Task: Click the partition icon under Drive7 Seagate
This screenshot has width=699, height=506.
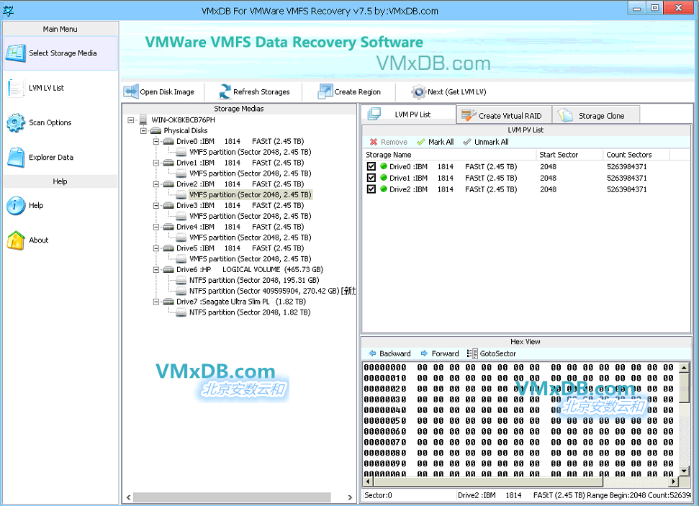Action: click(181, 312)
